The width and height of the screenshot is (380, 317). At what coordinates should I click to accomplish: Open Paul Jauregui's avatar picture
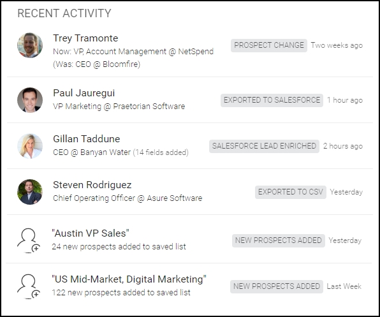coord(30,100)
